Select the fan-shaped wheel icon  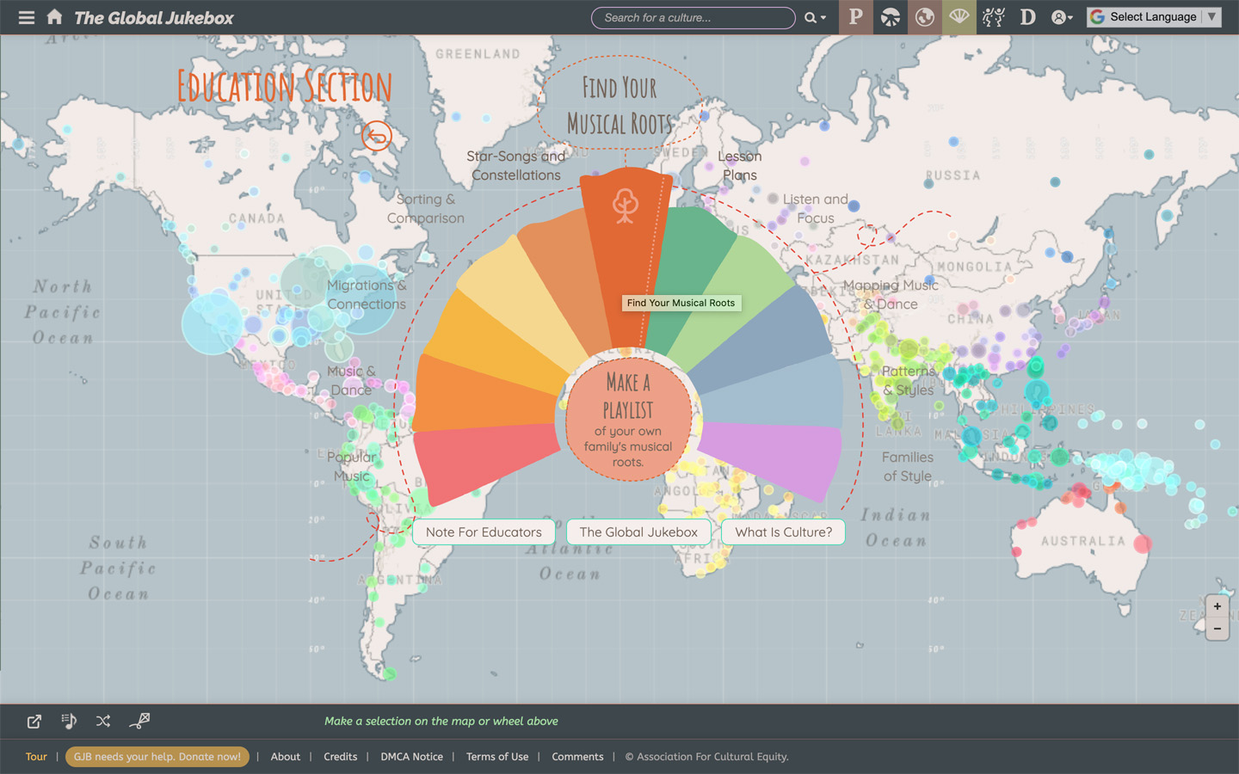point(959,17)
